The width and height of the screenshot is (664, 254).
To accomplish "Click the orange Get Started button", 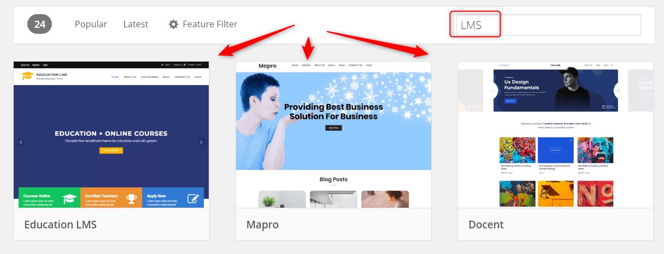I will (111, 150).
